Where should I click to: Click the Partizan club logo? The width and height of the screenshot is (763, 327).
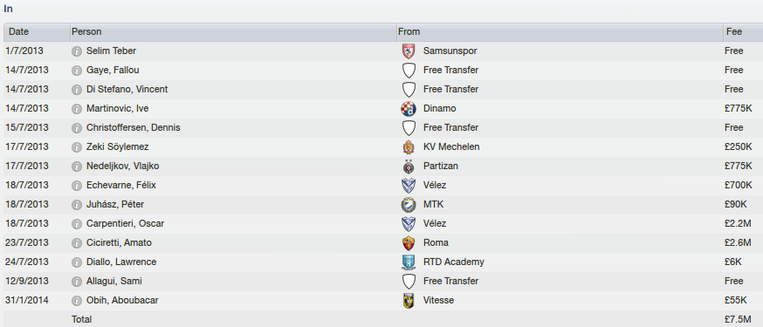click(409, 167)
